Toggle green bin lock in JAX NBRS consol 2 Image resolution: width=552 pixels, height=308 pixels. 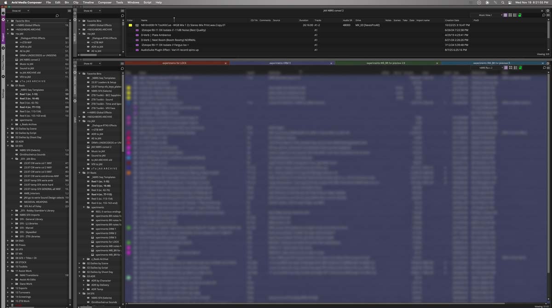[x=520, y=15]
